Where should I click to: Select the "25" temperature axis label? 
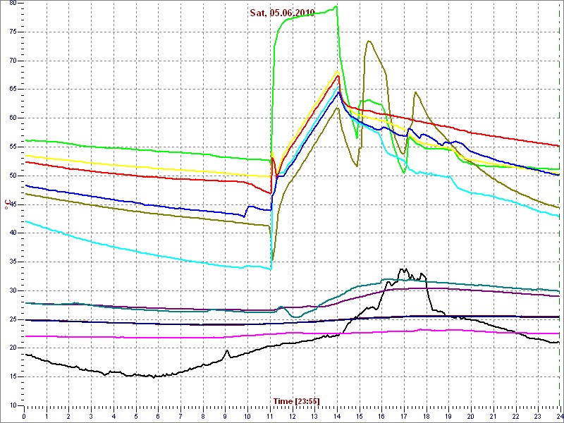coord(13,319)
